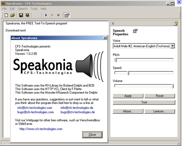Test the selected voice
188x146 pixels.
pyautogui.click(x=144, y=102)
